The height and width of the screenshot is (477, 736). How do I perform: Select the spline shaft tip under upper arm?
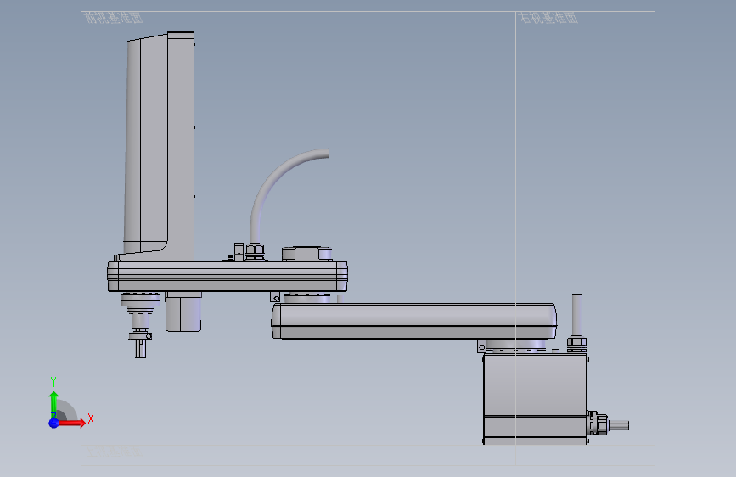[x=140, y=348]
